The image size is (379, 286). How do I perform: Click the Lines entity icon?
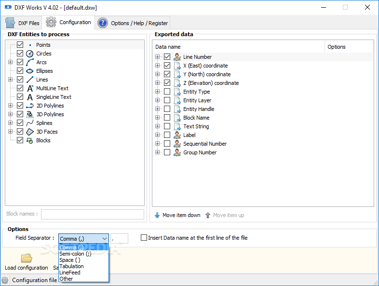29,80
